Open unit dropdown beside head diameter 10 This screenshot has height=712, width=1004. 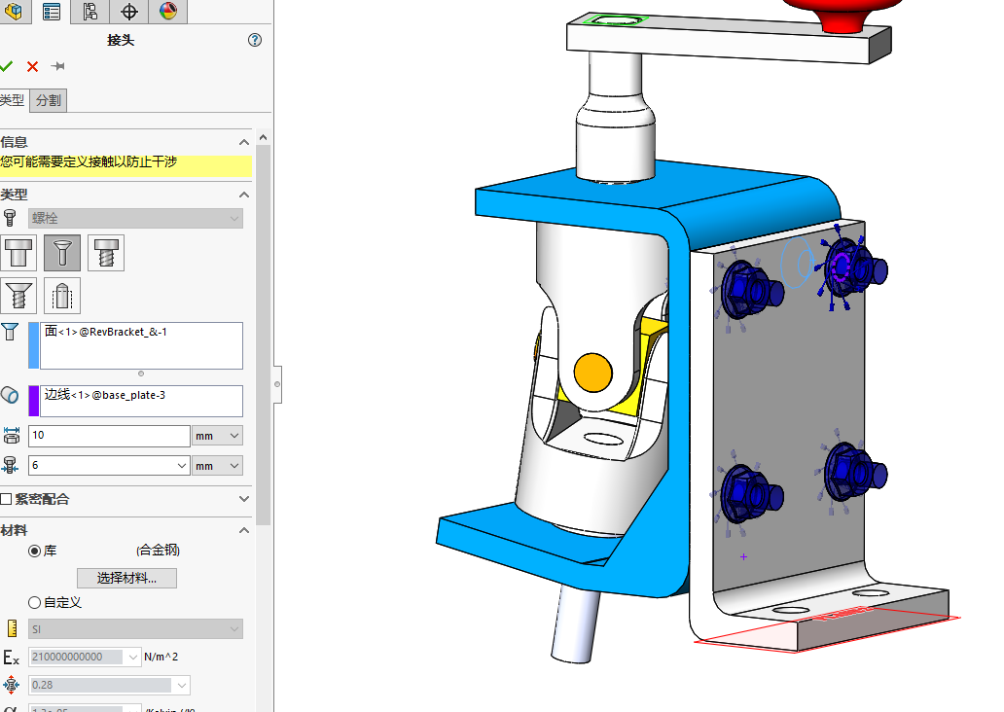(x=218, y=436)
